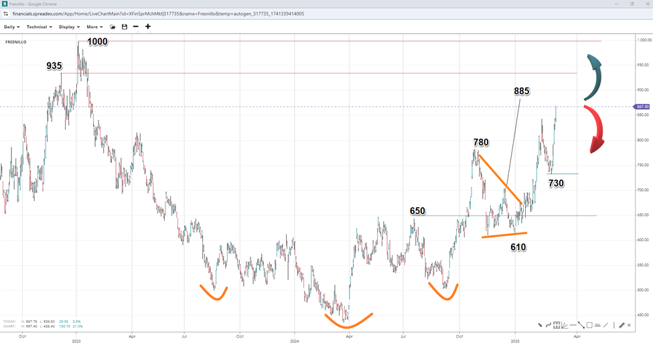Viewport: 653px width, 349px height.
Task: Zoom out using the minus icon
Action: (x=136, y=27)
